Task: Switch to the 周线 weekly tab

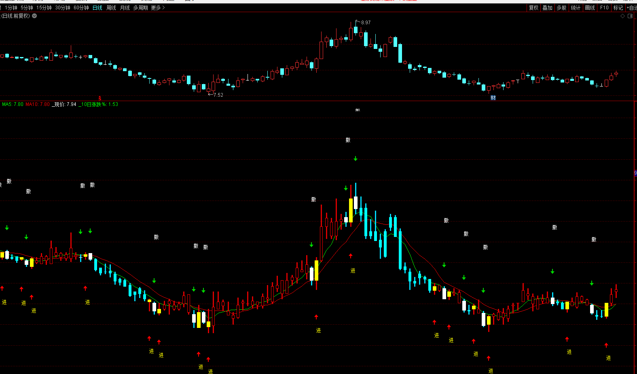Action: pos(111,8)
